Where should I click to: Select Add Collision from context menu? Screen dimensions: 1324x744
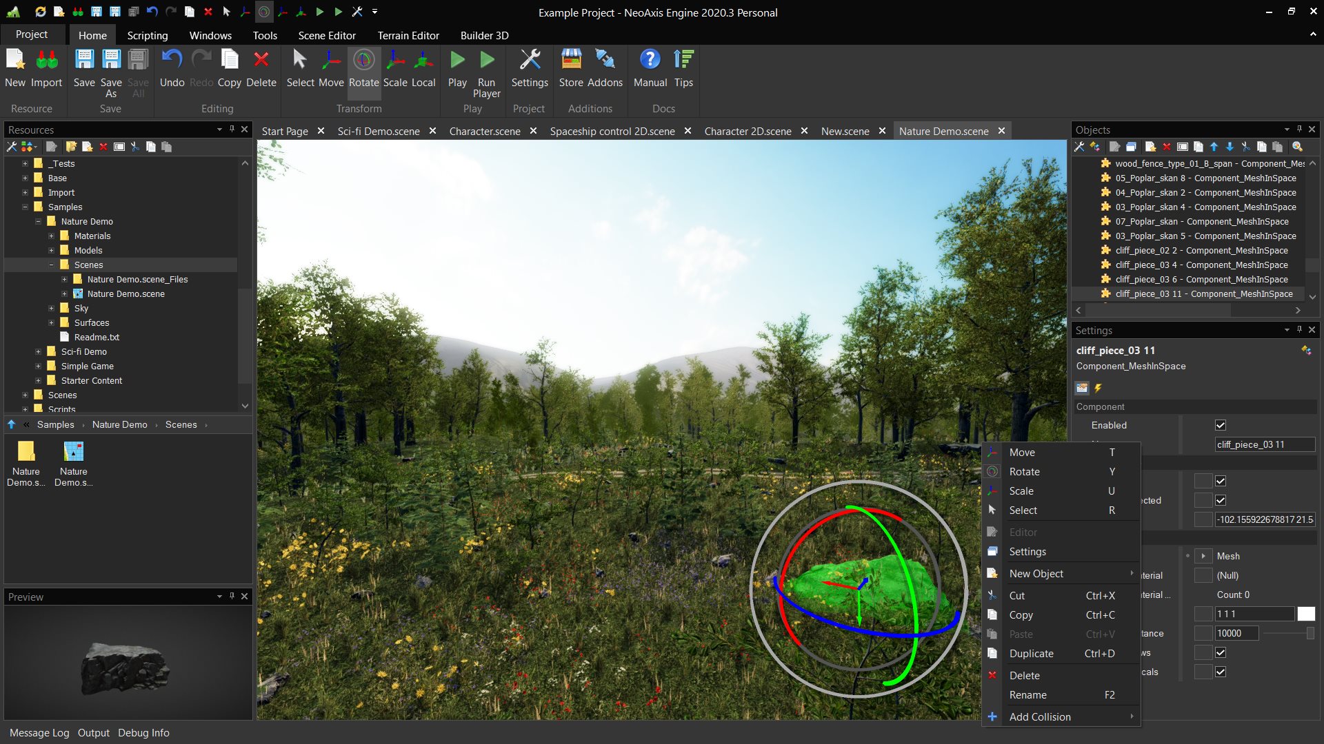tap(1039, 716)
